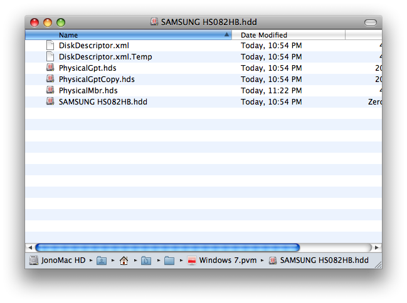Screen dimensions: 407x303
Task: Click the window resize grip corner
Action: click(x=378, y=265)
